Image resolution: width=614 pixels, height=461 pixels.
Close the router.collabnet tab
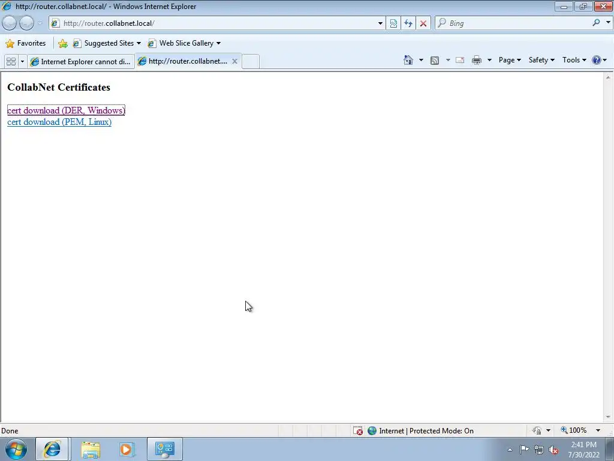[234, 61]
